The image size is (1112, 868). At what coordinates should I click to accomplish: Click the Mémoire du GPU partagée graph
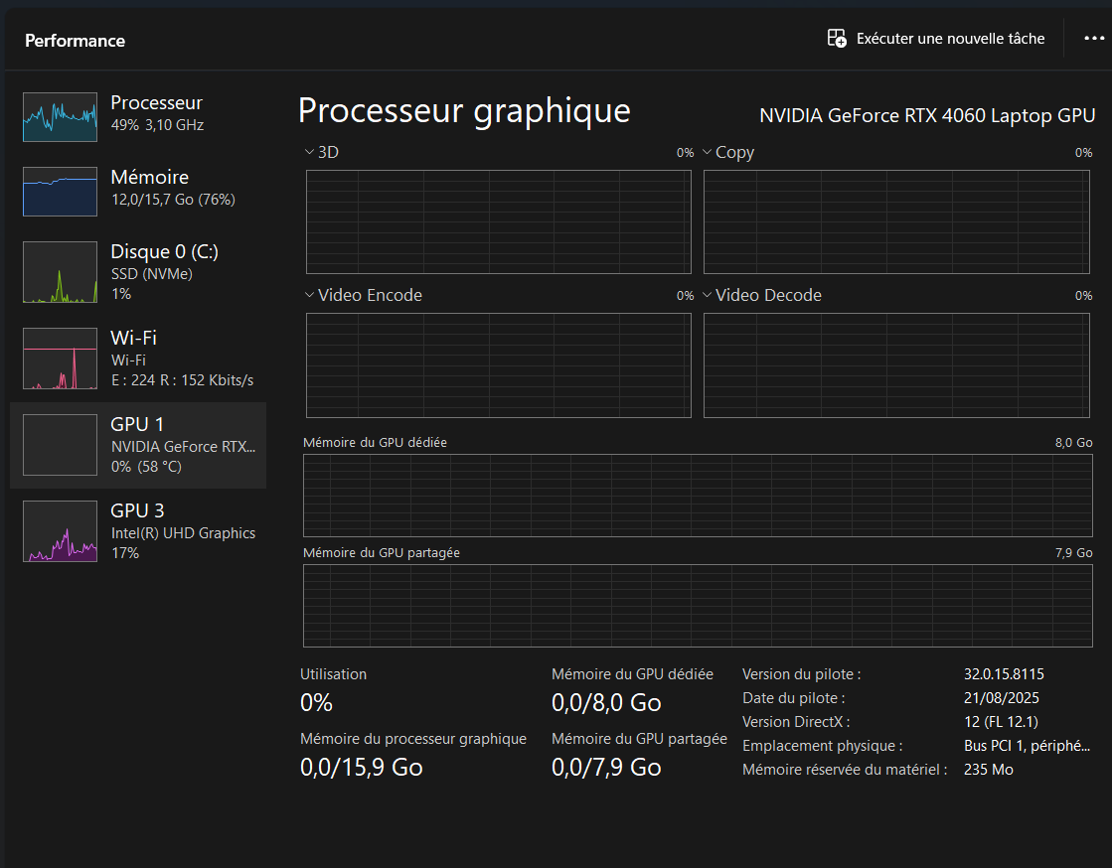(x=697, y=605)
